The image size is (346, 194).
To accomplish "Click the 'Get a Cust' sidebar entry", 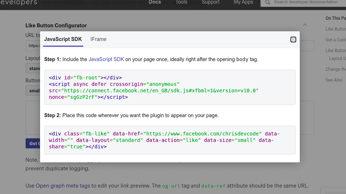I will [336, 40].
